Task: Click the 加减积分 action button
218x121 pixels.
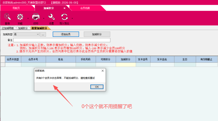Action: click(x=97, y=34)
